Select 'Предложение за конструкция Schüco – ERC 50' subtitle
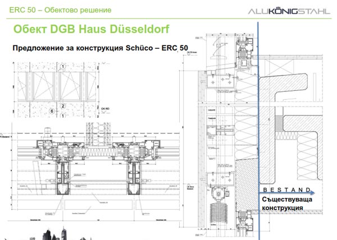The height and width of the screenshot is (240, 337). (x=100, y=48)
